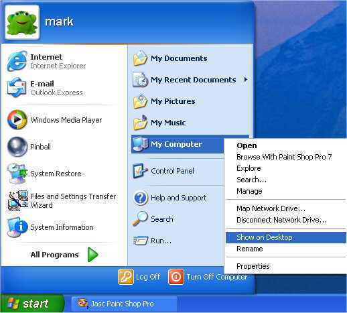Screen dimensions: 347x313
Task: Click the Control Panel icon
Action: coord(140,171)
